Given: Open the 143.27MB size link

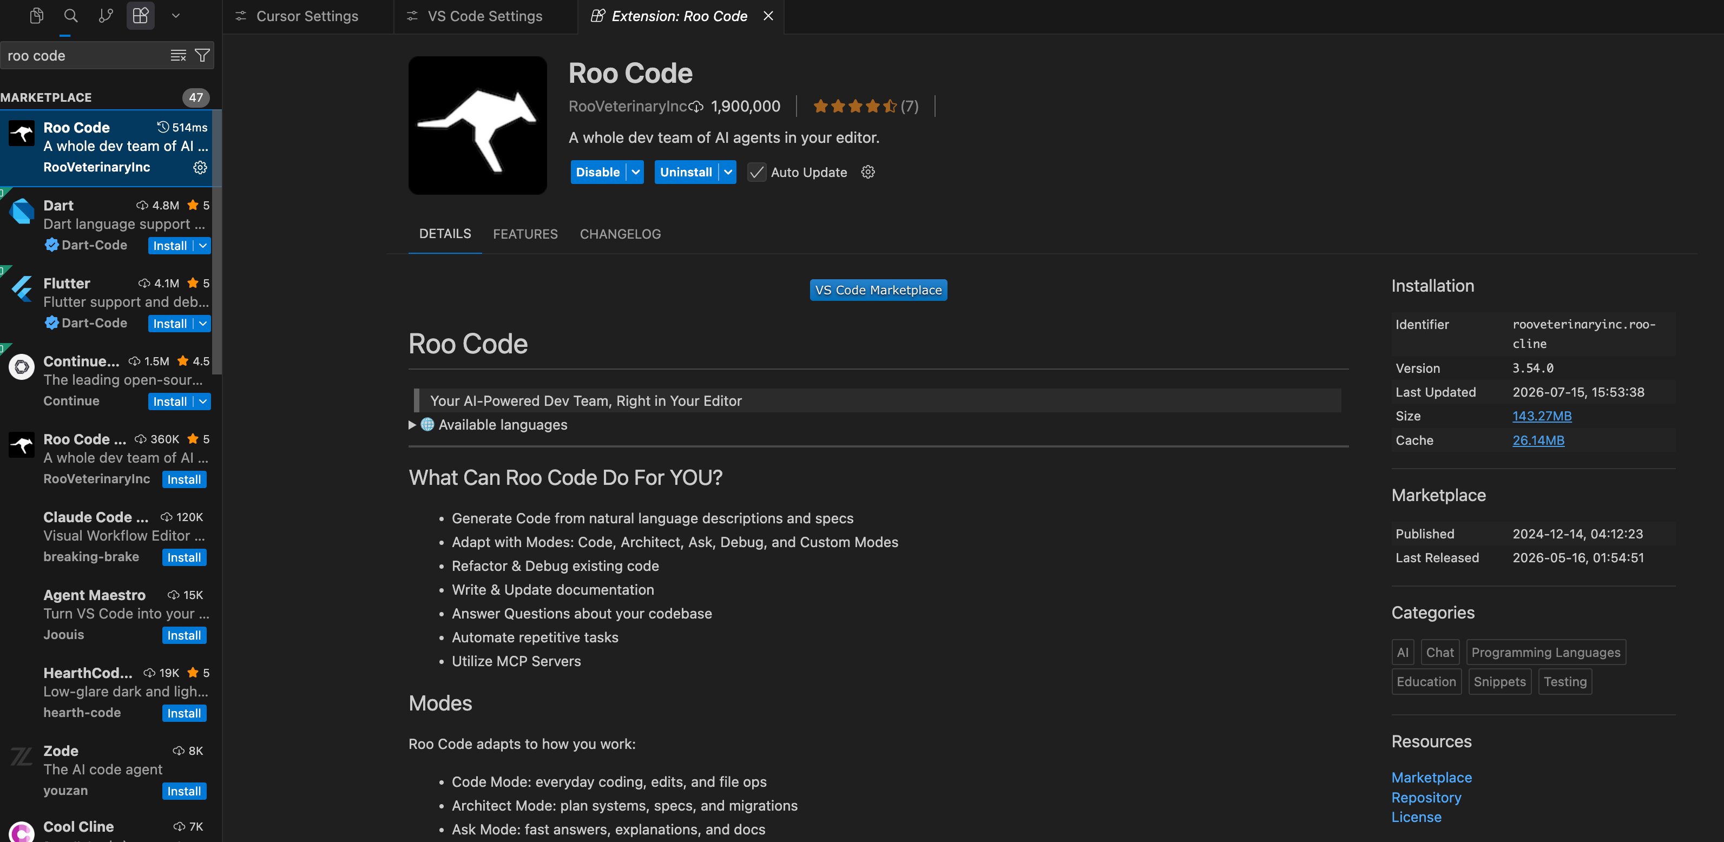Looking at the screenshot, I should [x=1542, y=416].
